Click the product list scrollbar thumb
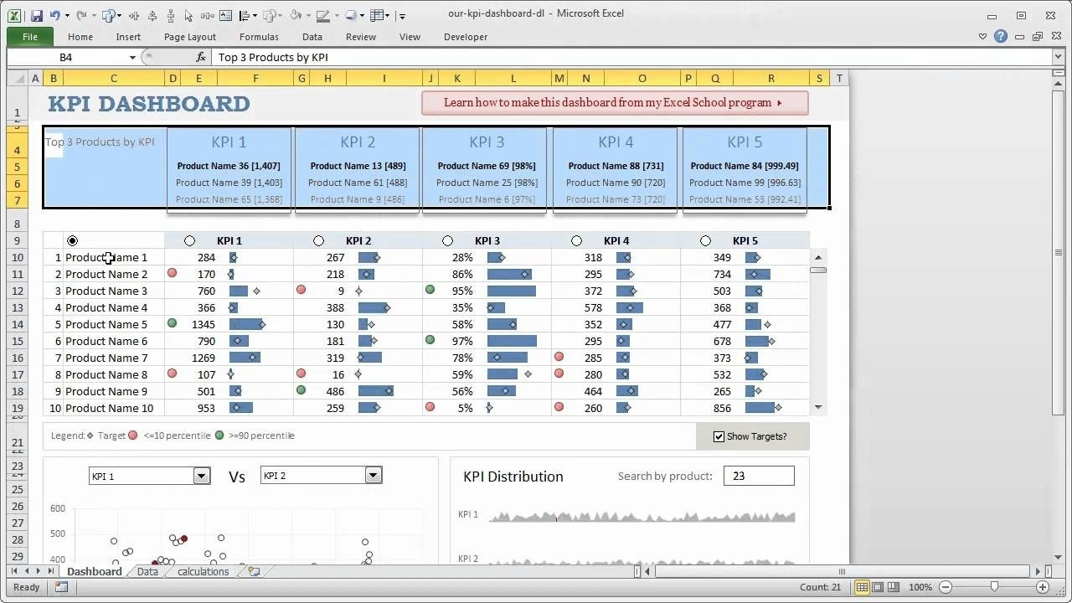This screenshot has width=1072, height=603. [818, 270]
